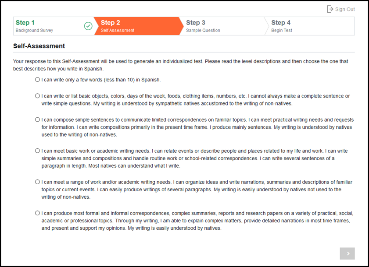This screenshot has height=267, width=369.
Task: Click the next arrow chevron button
Action: [347, 253]
